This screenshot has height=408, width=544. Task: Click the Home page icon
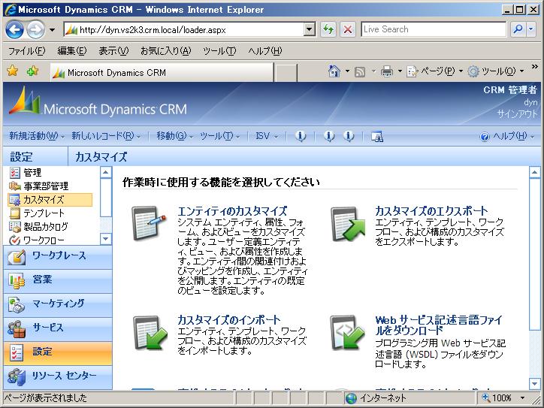pyautogui.click(x=334, y=71)
